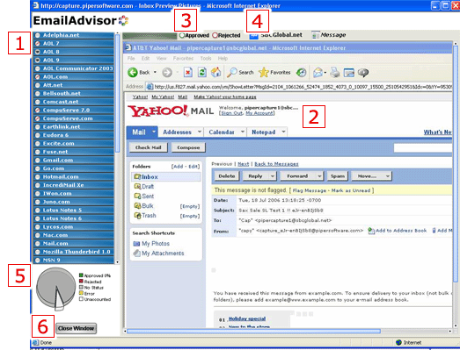Click the Internet zone globe in the status bar

point(398,342)
